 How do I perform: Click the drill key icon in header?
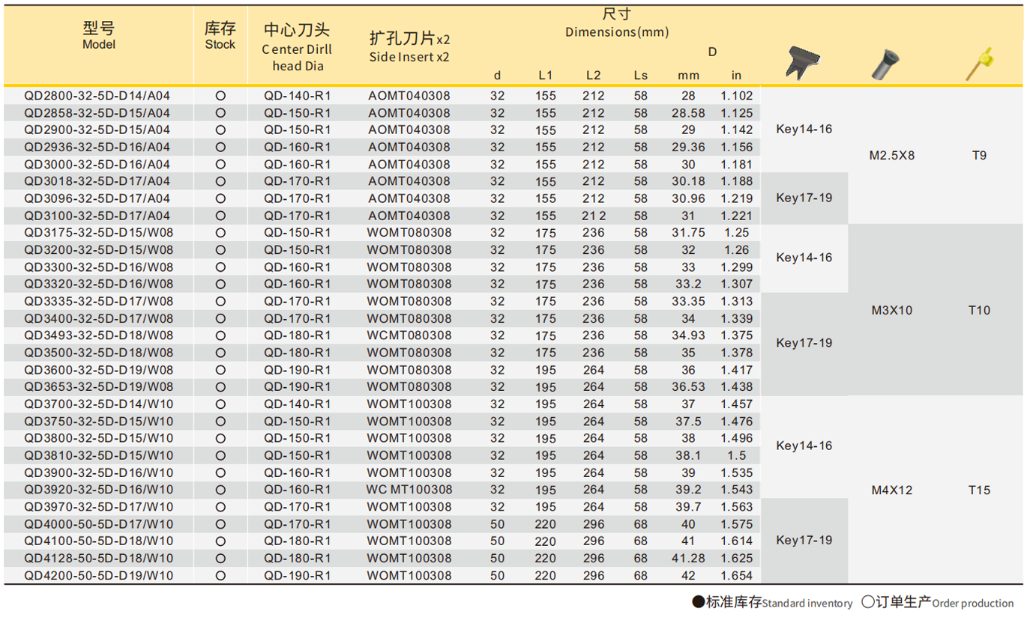click(803, 63)
